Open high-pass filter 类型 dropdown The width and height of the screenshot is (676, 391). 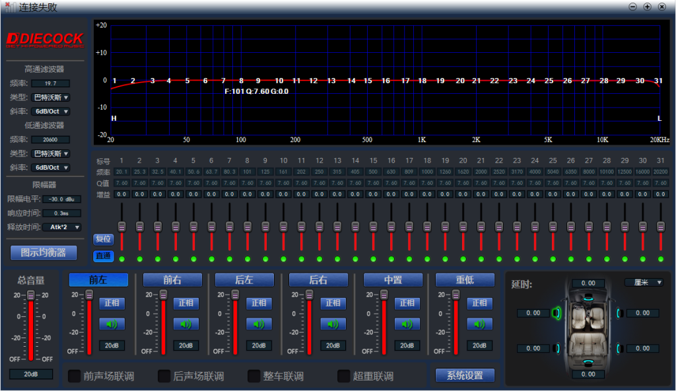point(51,98)
